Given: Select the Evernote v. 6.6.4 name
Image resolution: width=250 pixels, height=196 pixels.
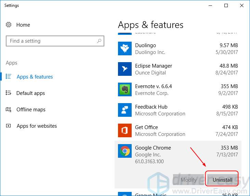Looking at the screenshot, I should (153, 86).
